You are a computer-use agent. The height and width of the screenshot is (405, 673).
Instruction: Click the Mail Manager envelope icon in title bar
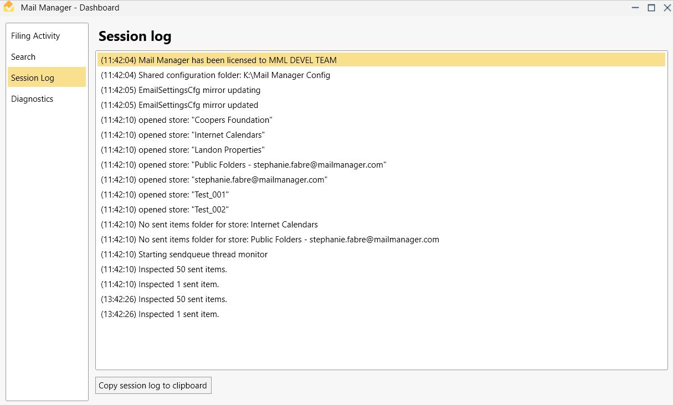pos(10,7)
